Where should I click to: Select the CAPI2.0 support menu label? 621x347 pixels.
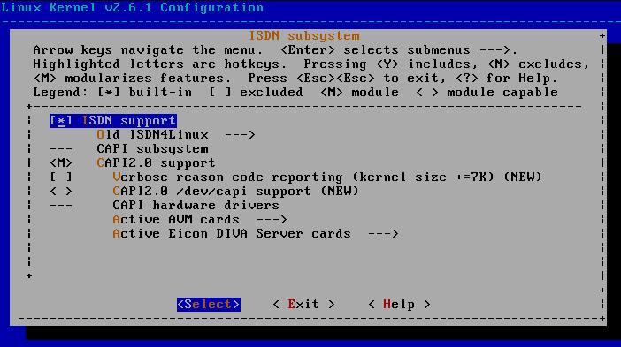pos(156,162)
